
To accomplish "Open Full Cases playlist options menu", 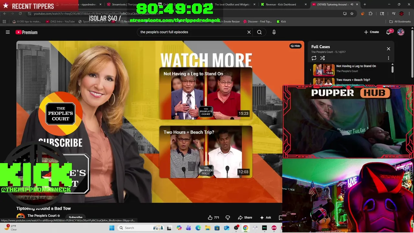I will pos(388,58).
